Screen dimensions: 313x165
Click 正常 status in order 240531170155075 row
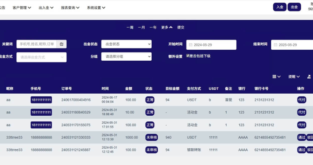coord(150,125)
